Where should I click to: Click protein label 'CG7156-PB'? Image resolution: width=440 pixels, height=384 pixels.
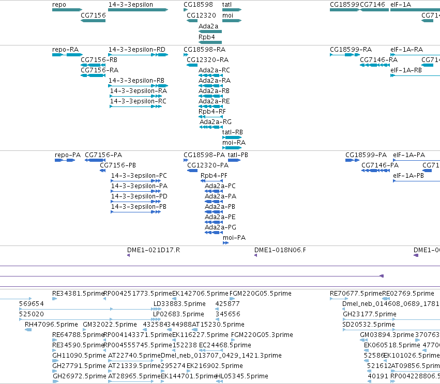pyautogui.click(x=118, y=165)
